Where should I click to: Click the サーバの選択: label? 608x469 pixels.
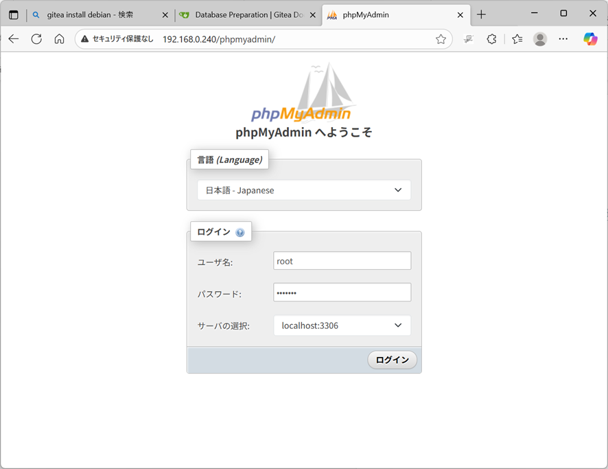223,326
